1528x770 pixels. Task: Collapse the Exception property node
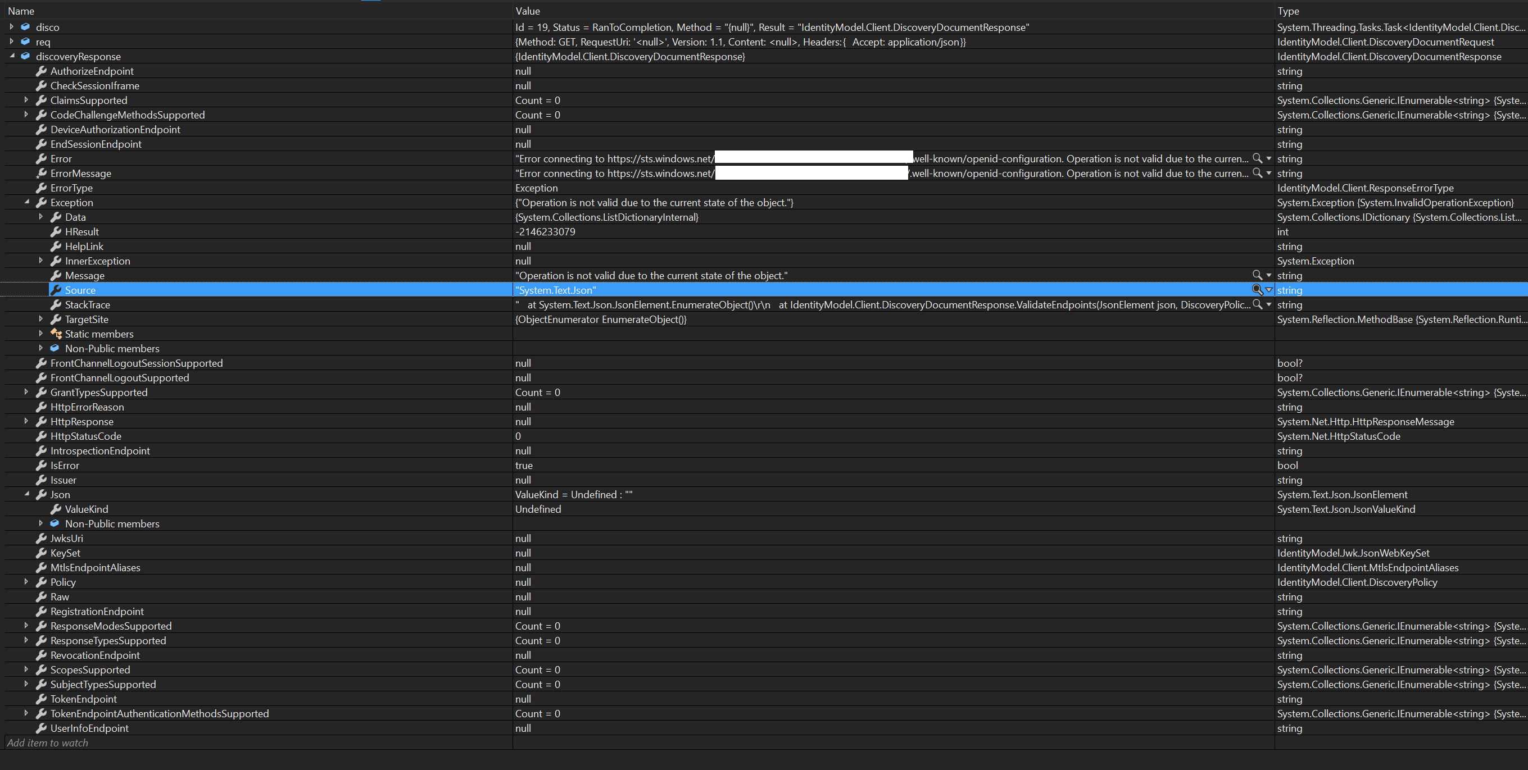click(x=26, y=202)
